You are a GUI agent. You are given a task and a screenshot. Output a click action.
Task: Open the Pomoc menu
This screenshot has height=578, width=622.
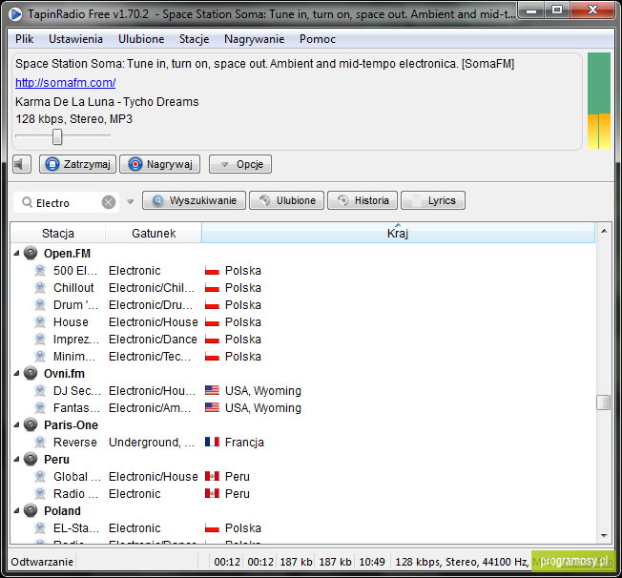pyautogui.click(x=318, y=39)
